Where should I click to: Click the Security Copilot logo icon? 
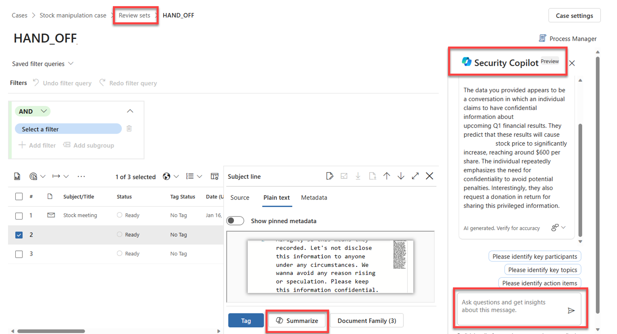point(466,62)
